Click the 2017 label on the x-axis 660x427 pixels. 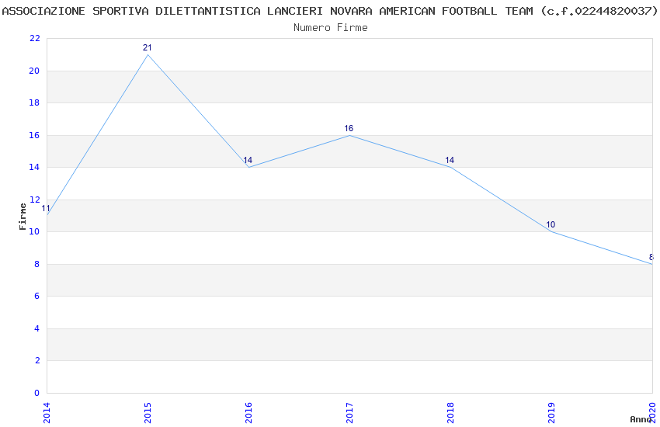349,411
